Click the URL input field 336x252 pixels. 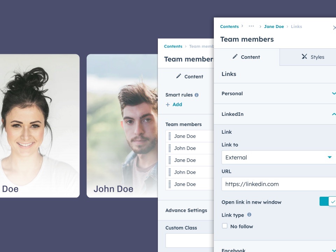pos(279,184)
